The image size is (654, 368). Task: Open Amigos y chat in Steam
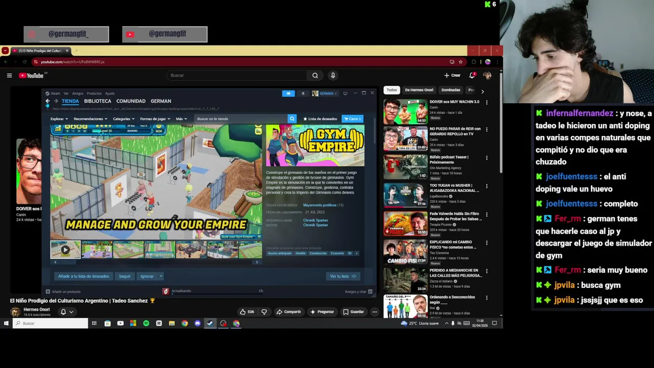(358, 291)
